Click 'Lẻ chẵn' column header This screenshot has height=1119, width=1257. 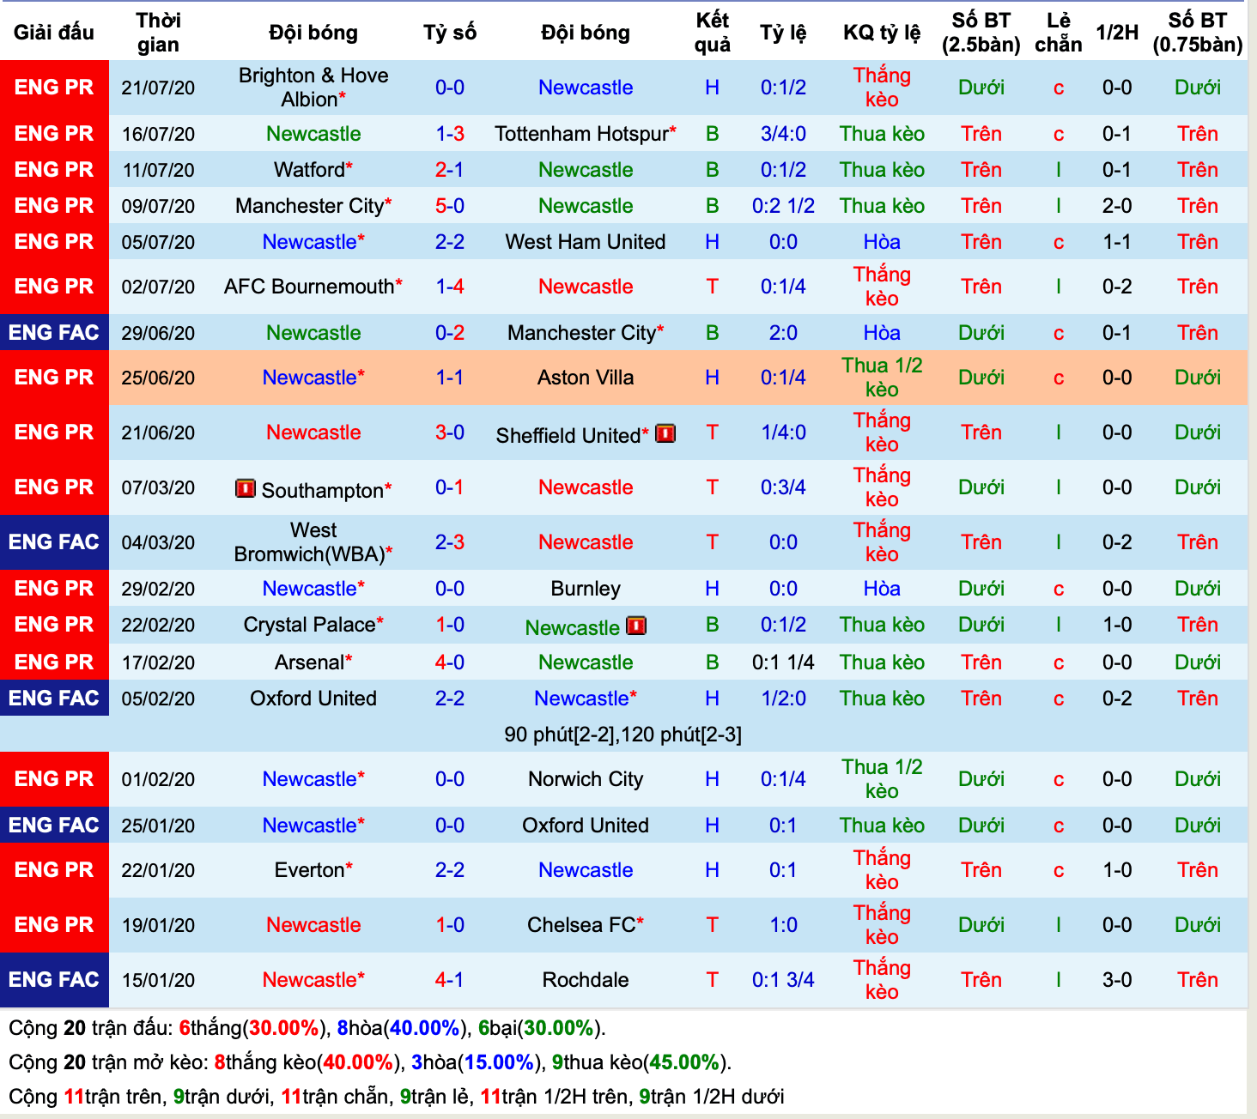click(1059, 33)
